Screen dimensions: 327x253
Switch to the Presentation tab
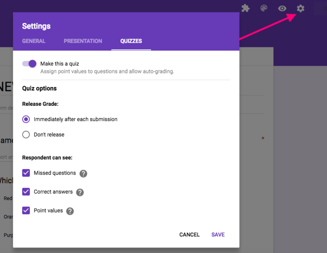(x=83, y=41)
